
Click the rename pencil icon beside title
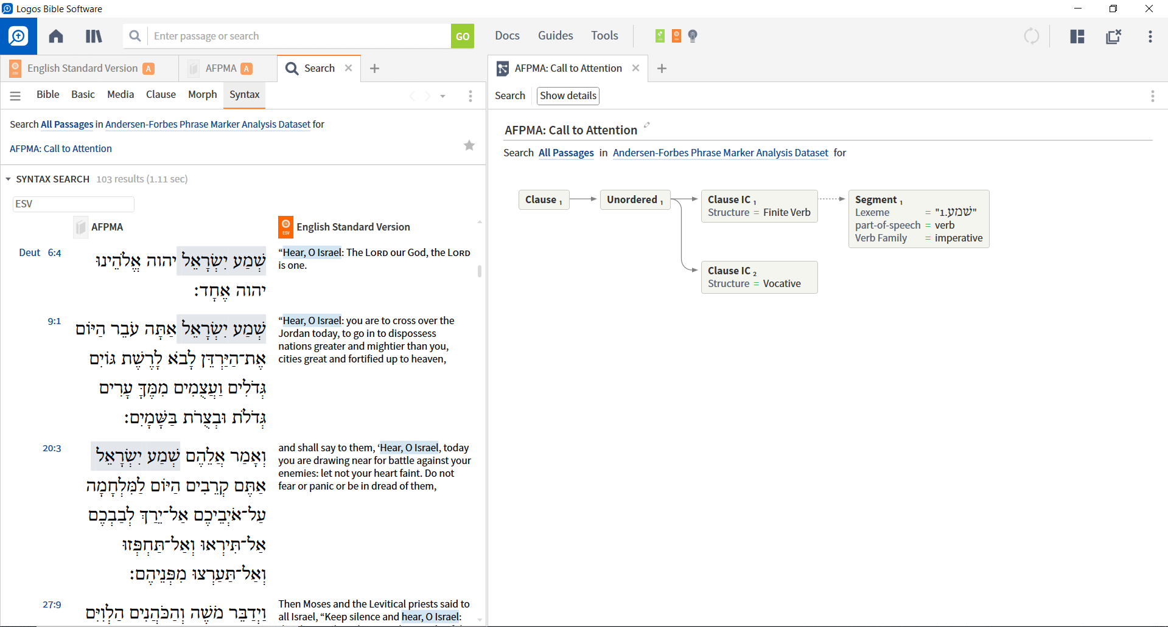click(x=647, y=125)
